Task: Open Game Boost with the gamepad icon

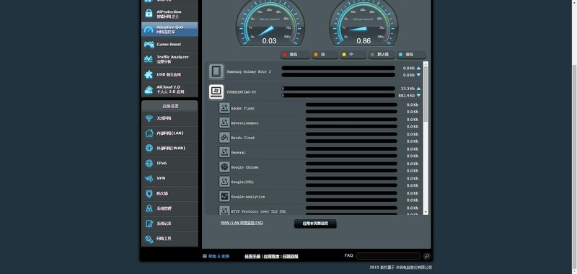Action: coord(169,45)
